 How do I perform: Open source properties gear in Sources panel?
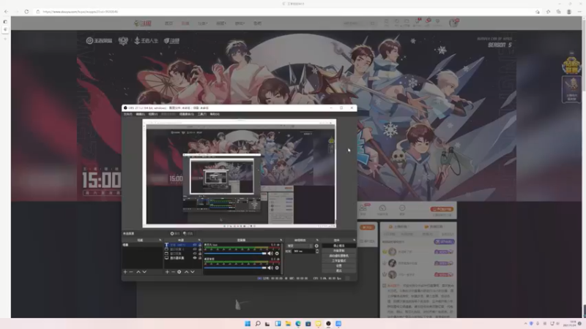pos(179,272)
